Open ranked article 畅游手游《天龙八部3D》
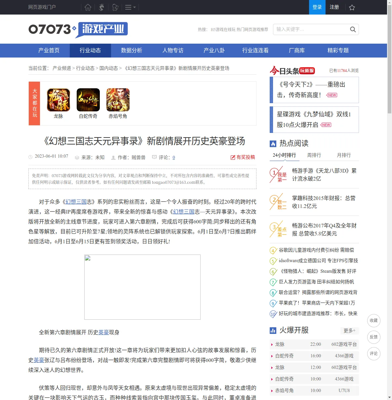Image resolution: width=392 pixels, height=400 pixels. [324, 175]
